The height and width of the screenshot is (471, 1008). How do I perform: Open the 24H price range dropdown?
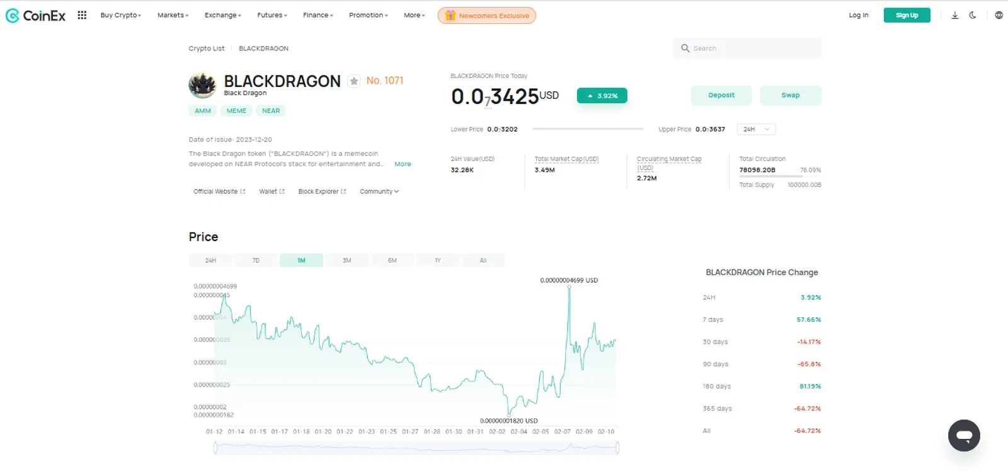pyautogui.click(x=757, y=129)
